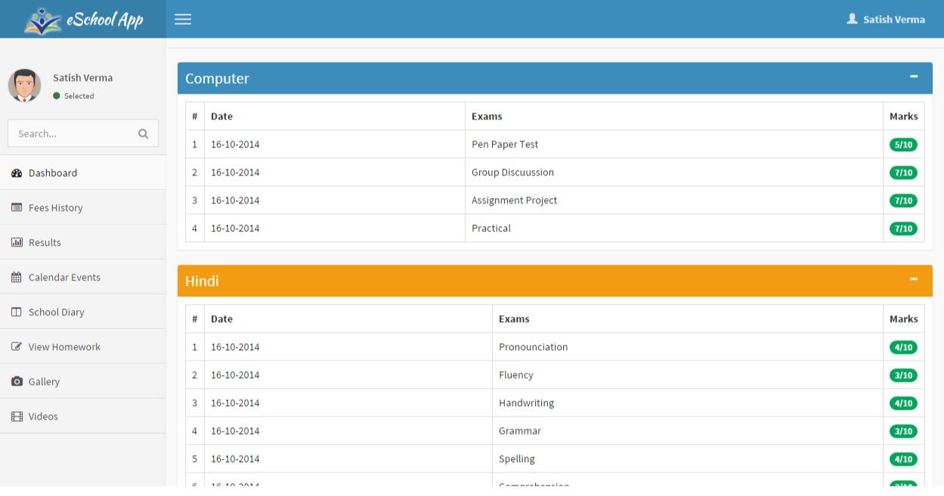The width and height of the screenshot is (944, 496).
Task: Click marks badge for Practical
Action: 903,228
